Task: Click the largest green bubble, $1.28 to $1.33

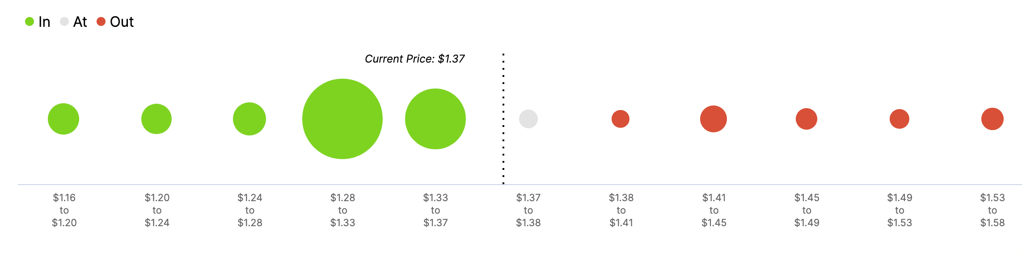Action: pyautogui.click(x=342, y=119)
